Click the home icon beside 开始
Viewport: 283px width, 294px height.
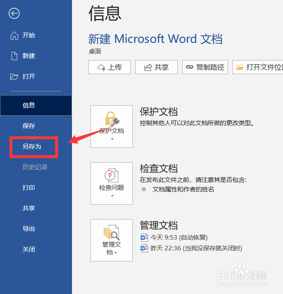[x=14, y=35]
